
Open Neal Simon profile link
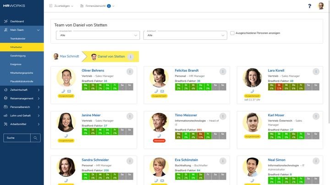click(276, 160)
